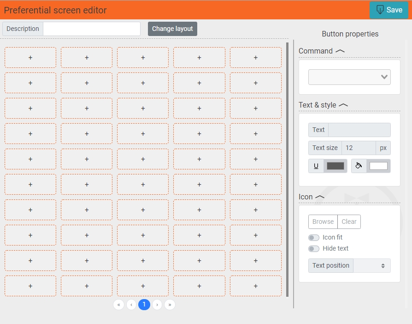The image size is (412, 324).
Task: Add a button in the top-left grid cell
Action: point(30,58)
